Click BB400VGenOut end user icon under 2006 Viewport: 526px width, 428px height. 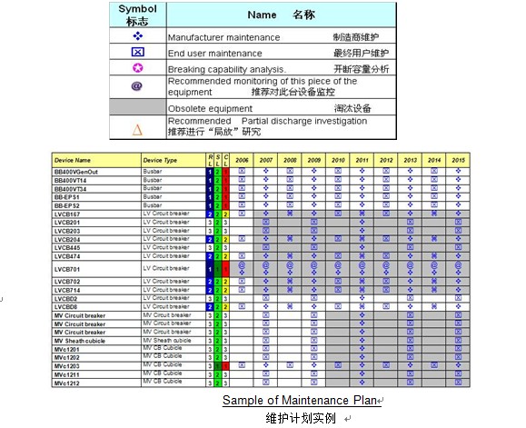coord(242,171)
